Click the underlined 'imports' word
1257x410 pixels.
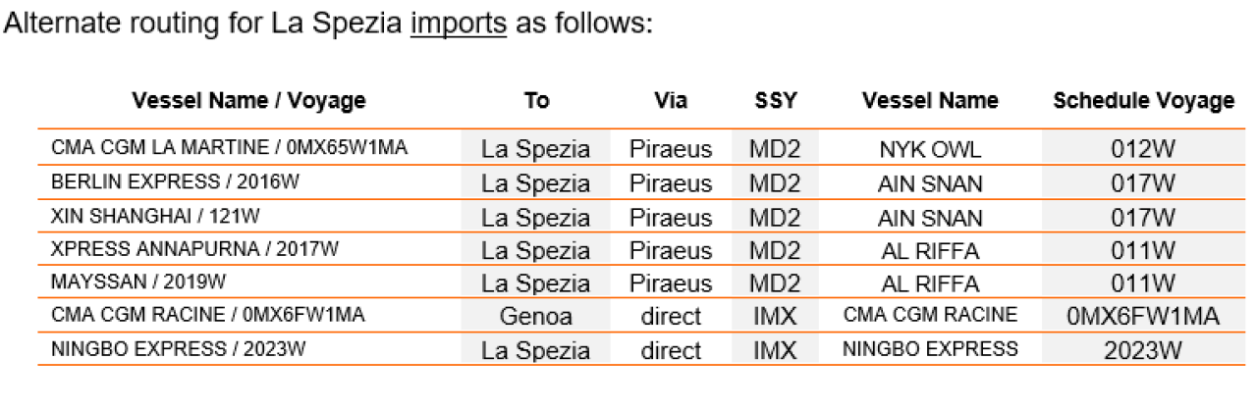tap(459, 24)
